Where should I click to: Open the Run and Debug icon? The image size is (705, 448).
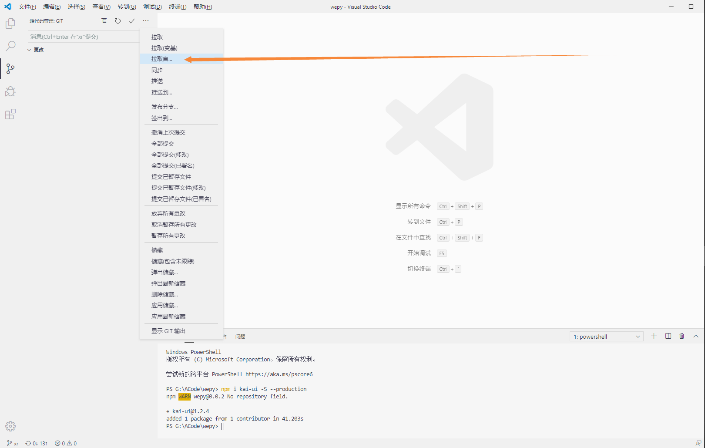click(x=10, y=91)
